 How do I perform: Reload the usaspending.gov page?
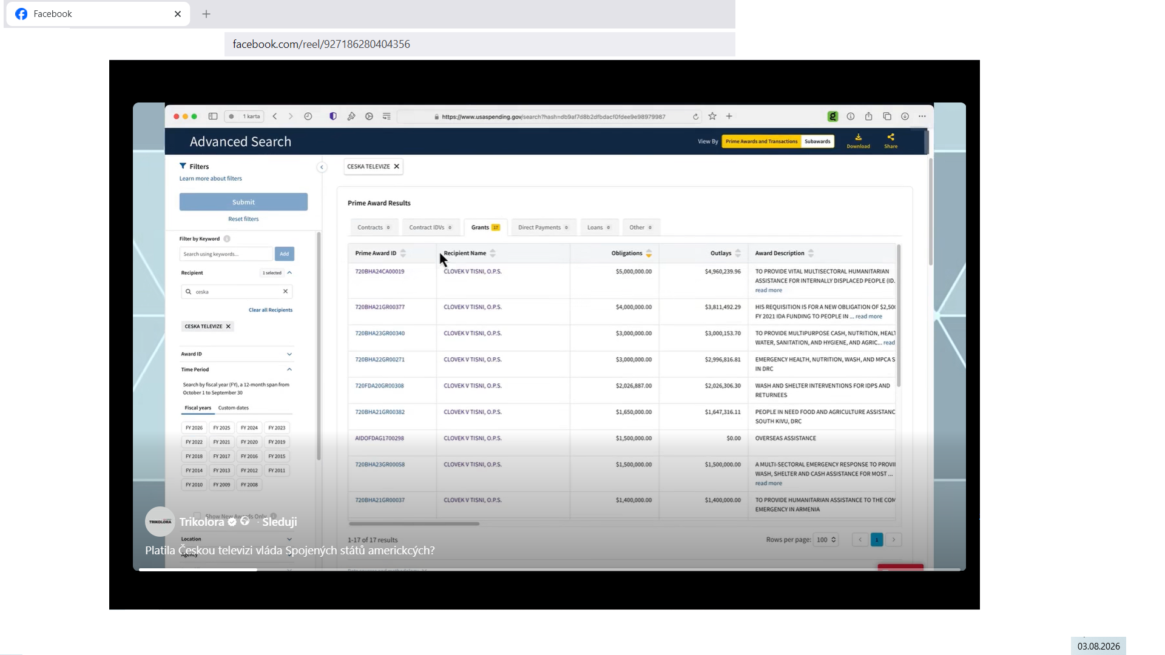(x=696, y=116)
